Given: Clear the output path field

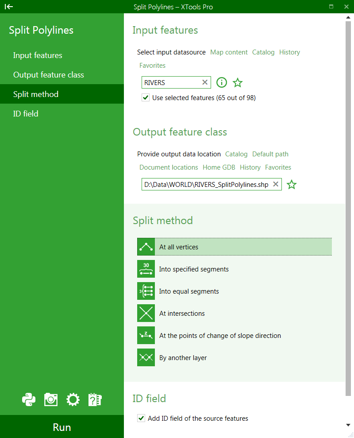Looking at the screenshot, I should coord(276,184).
